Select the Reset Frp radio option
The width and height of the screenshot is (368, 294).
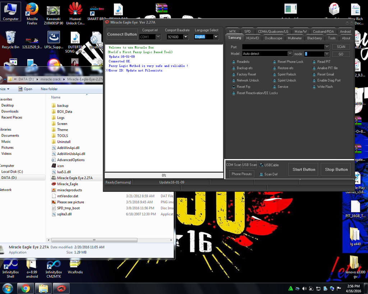click(x=234, y=87)
